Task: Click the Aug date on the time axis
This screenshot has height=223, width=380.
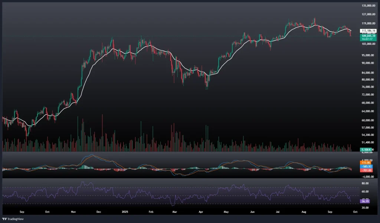Action: click(x=304, y=211)
